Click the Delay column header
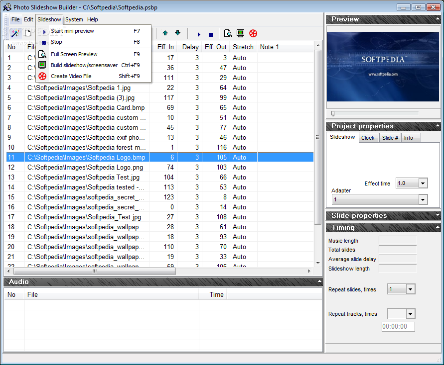 pos(190,47)
